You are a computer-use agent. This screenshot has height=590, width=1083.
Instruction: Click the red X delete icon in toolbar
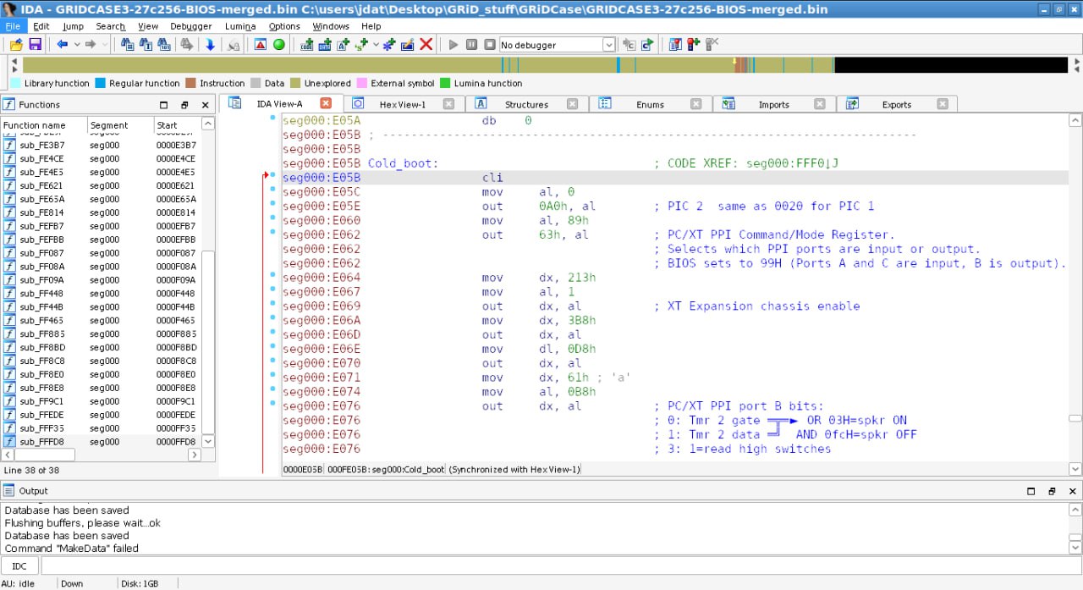coord(426,44)
